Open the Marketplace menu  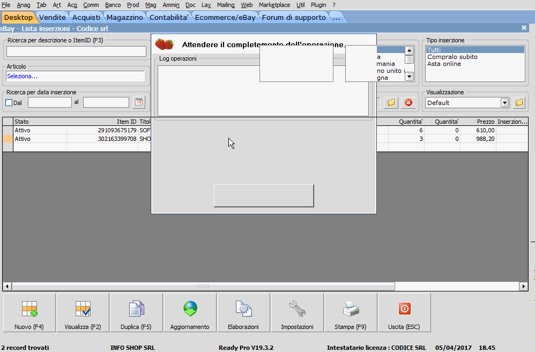coord(274,5)
